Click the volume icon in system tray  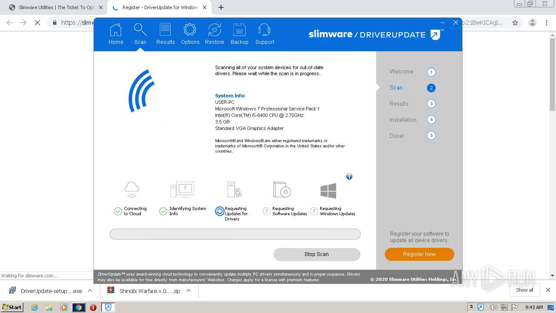[493, 307]
